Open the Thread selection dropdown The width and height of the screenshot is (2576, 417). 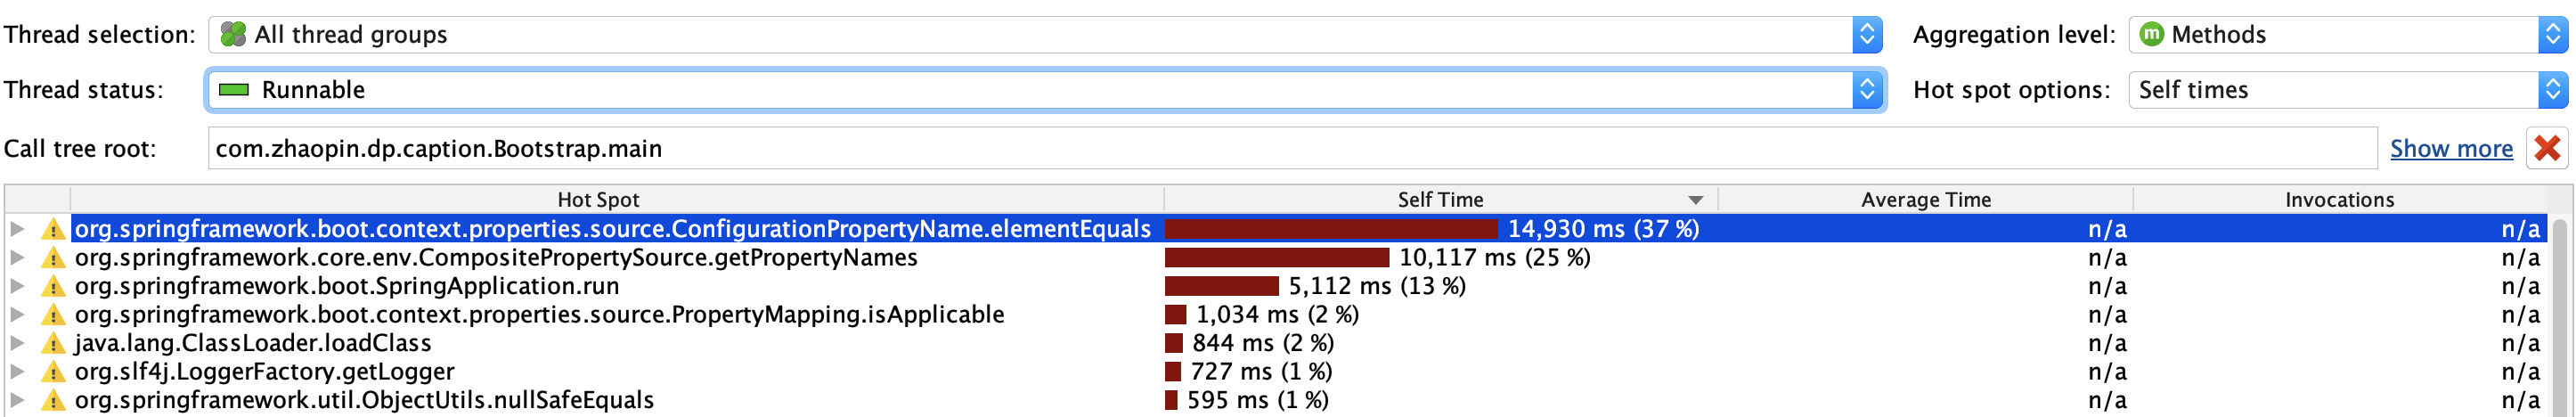point(1045,34)
